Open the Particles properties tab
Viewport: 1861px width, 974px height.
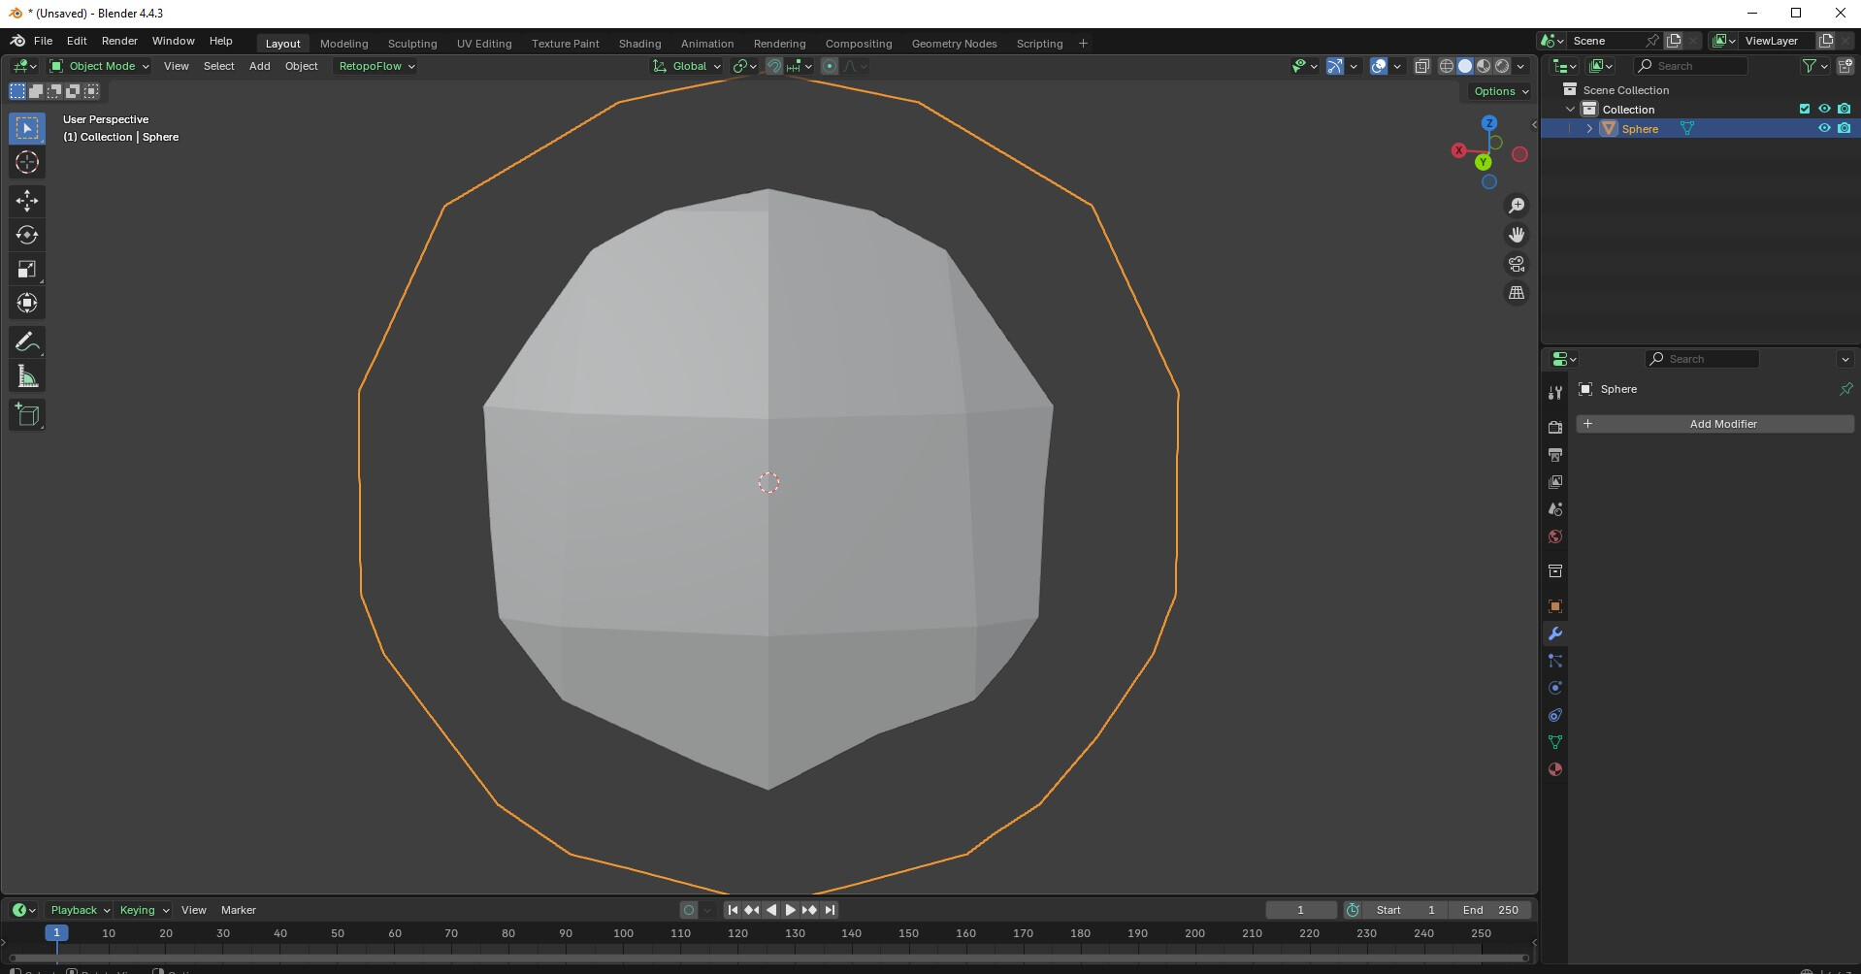click(1555, 661)
